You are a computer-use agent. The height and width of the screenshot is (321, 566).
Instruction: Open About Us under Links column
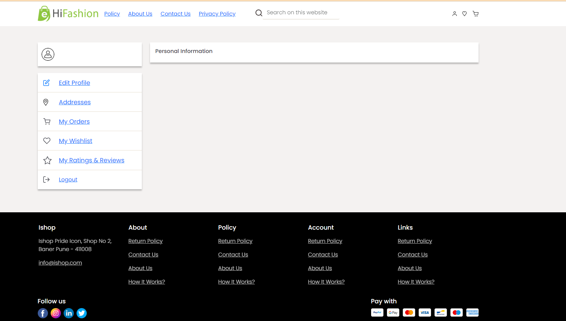pos(410,268)
